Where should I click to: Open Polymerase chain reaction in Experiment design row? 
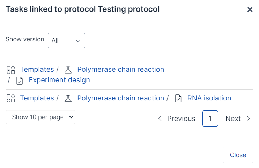(x=120, y=69)
